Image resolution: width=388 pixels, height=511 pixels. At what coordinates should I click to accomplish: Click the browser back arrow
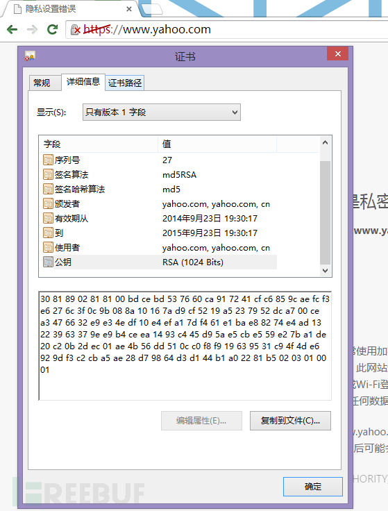(12, 30)
